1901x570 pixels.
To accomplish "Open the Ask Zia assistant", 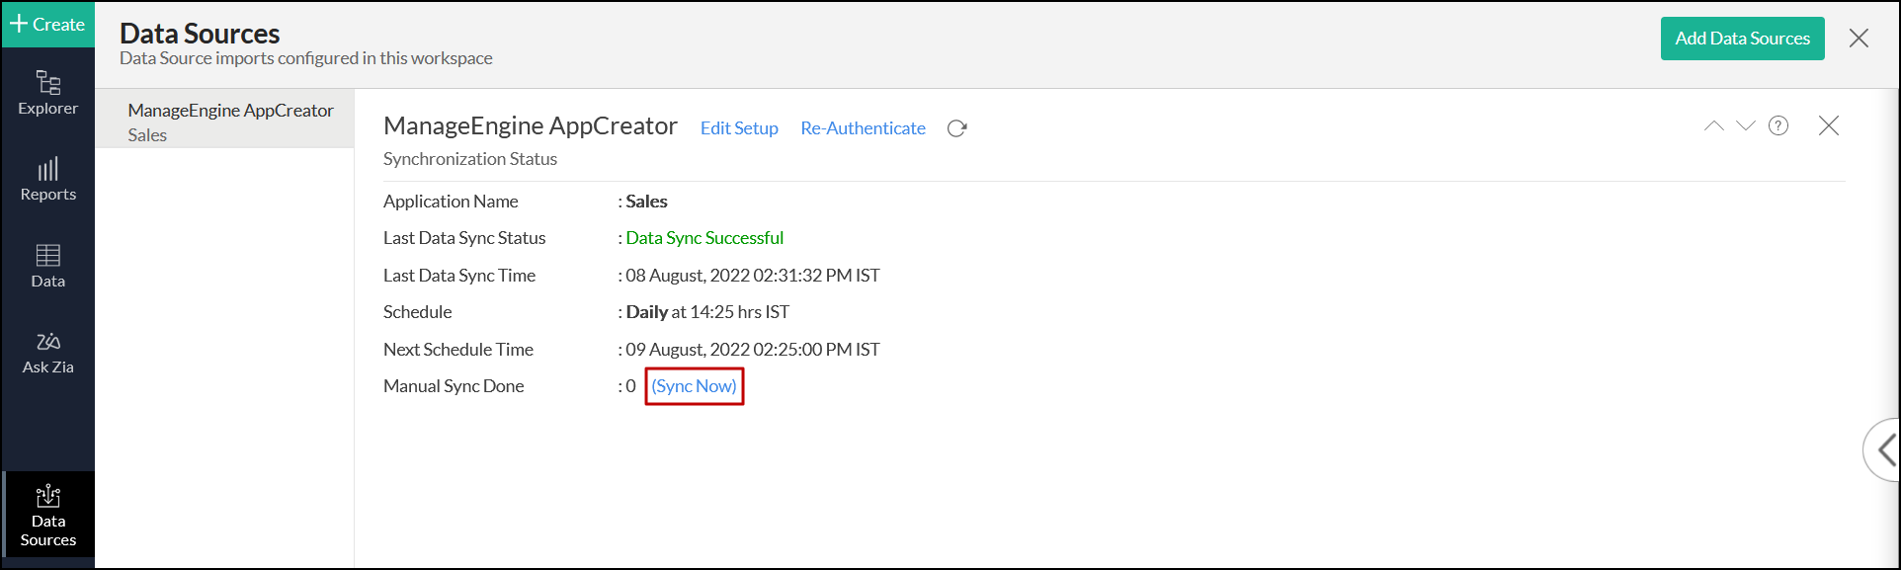I will coord(47,353).
